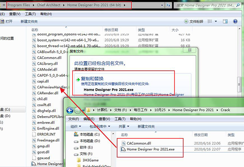
Task: Open 查看(V) menu in Crack window
Action: click(105, 119)
